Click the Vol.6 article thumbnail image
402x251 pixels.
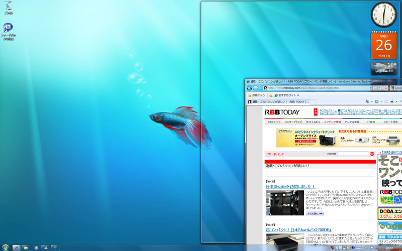[x=285, y=203]
